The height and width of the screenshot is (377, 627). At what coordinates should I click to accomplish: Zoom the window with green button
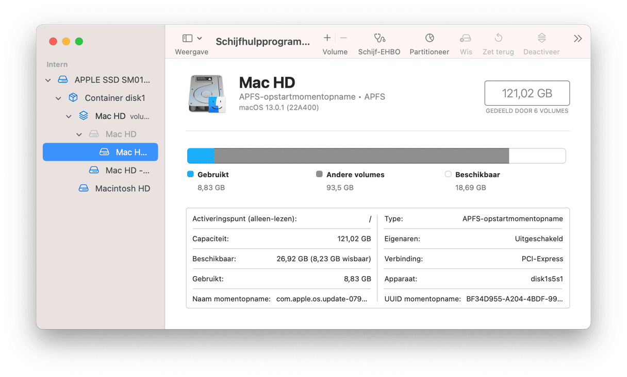click(x=79, y=42)
